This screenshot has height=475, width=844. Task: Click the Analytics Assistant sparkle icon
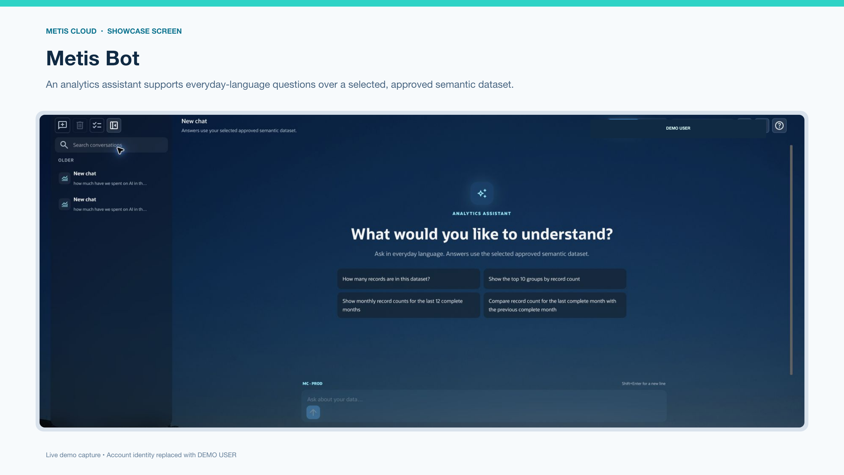[482, 193]
